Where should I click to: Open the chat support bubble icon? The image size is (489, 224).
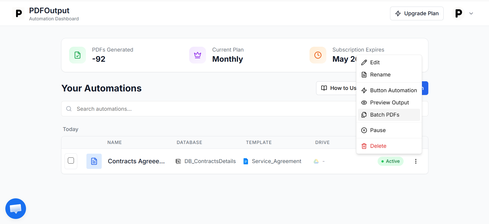[x=16, y=209]
